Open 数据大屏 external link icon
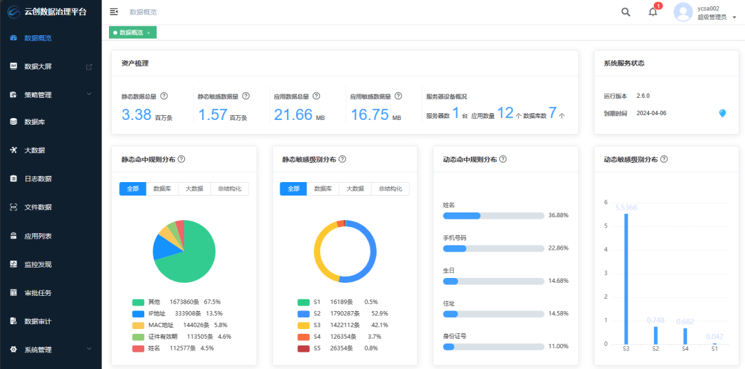Viewport: 745px width, 369px height. (x=89, y=66)
